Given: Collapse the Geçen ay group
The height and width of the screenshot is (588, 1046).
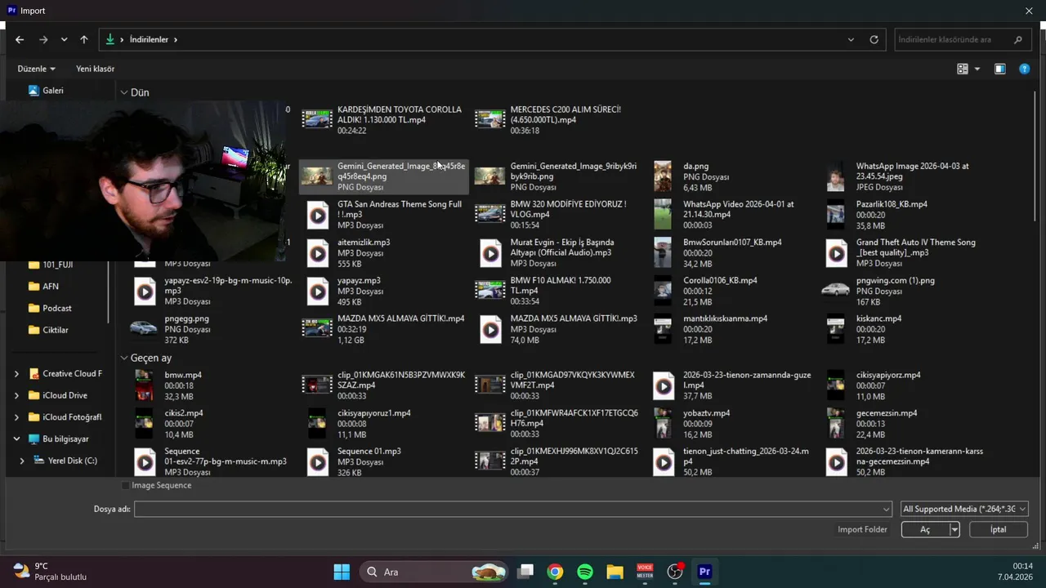Looking at the screenshot, I should coord(124,358).
